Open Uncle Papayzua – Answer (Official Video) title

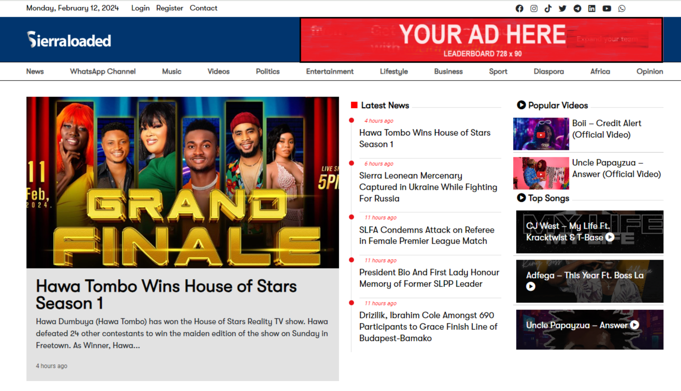click(616, 168)
